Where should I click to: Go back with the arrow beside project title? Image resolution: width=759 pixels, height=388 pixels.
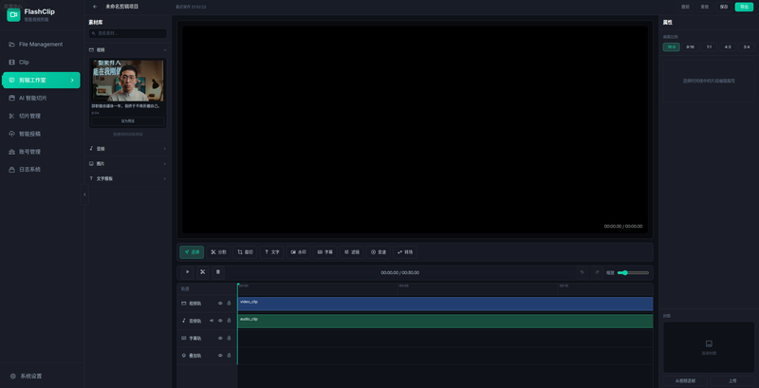(95, 7)
